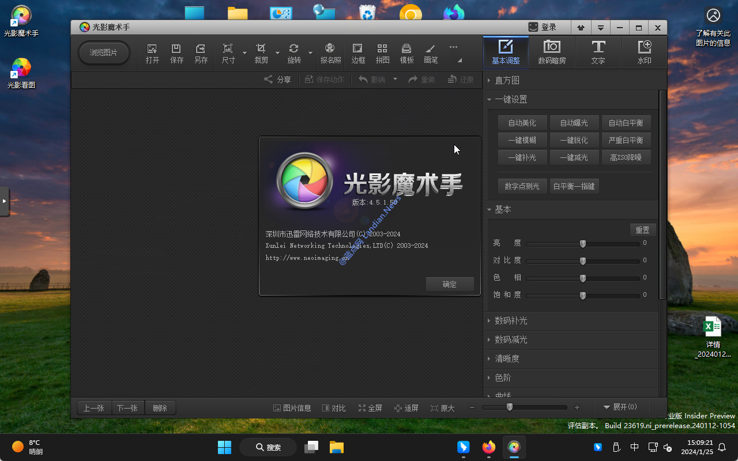Click the 上一张 previous image button

(x=94, y=408)
